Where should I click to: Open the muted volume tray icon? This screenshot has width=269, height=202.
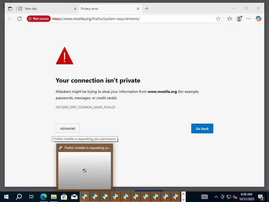click(235, 197)
